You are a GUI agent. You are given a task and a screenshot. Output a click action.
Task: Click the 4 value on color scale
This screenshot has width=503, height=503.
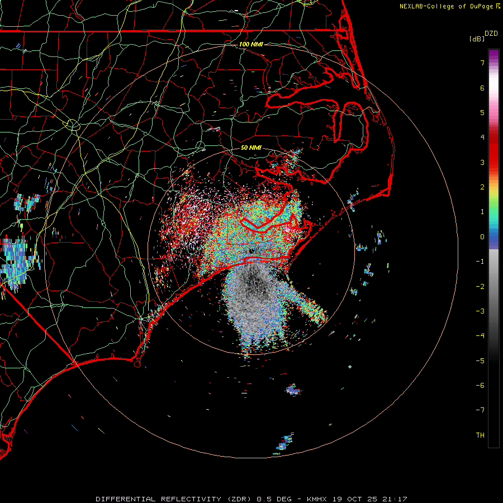click(482, 137)
